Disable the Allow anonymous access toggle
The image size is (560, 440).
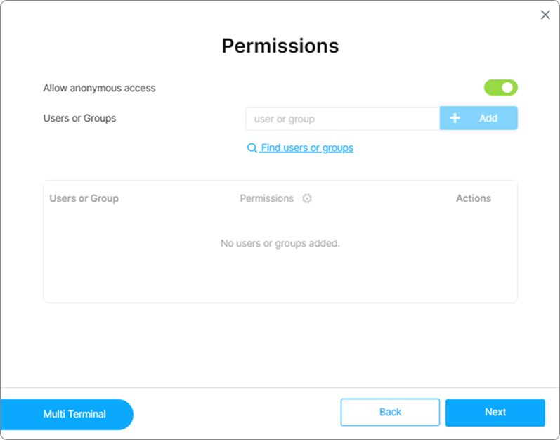(x=500, y=88)
